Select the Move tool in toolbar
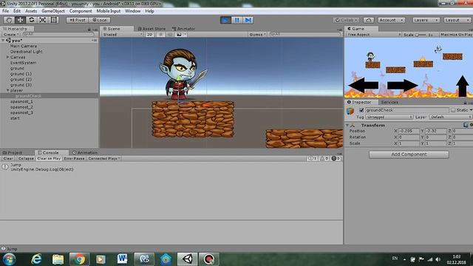 tap(20, 20)
